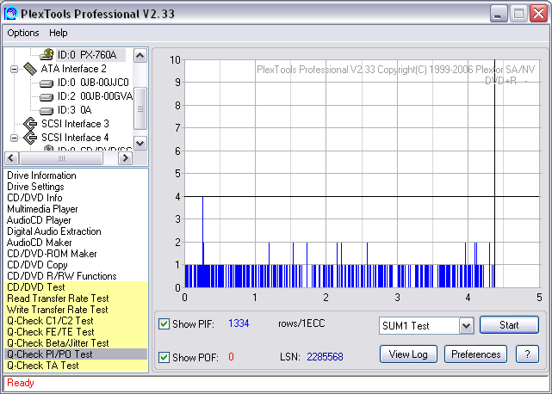Image resolution: width=552 pixels, height=394 pixels.
Task: Click the SCSI Interface 4 icon
Action: pyautogui.click(x=30, y=138)
